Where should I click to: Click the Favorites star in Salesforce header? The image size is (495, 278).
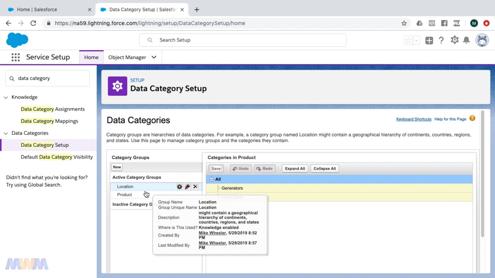point(408,40)
